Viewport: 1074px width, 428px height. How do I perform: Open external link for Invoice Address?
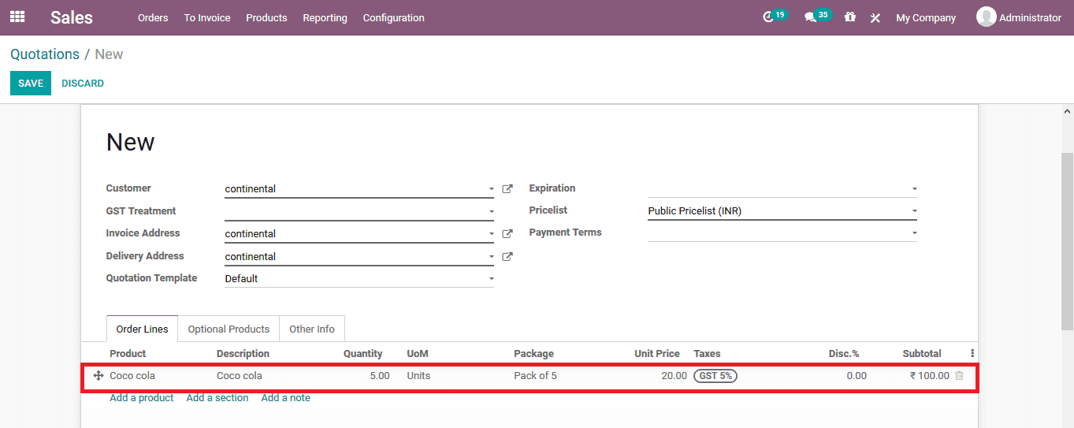tap(507, 234)
